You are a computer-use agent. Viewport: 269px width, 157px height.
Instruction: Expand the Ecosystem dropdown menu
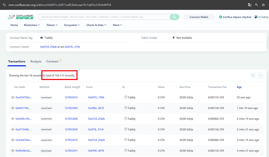point(72,25)
